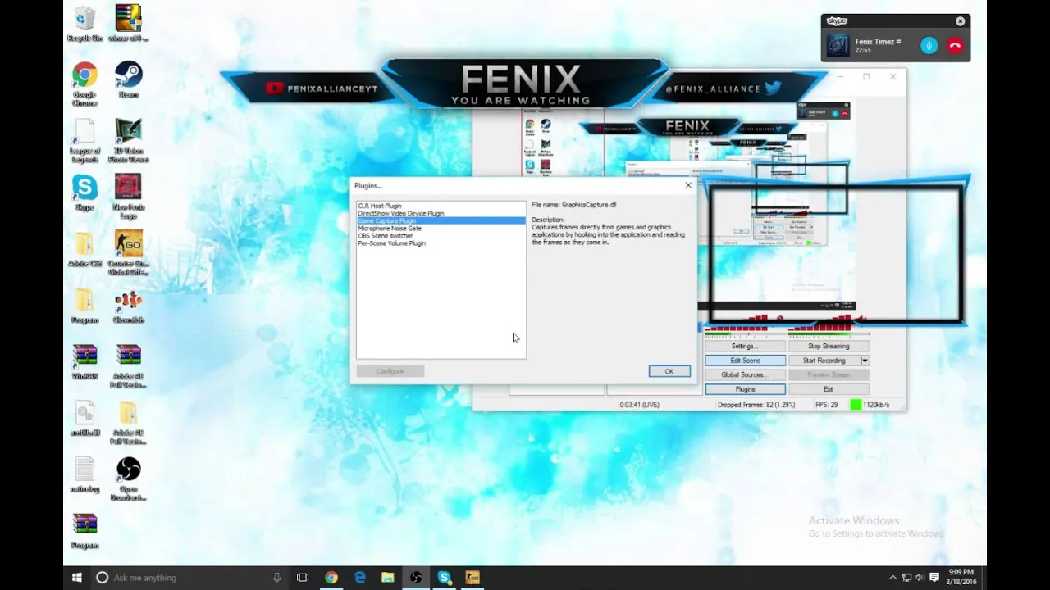Open the clock showing 9:09 PM

coord(961,578)
